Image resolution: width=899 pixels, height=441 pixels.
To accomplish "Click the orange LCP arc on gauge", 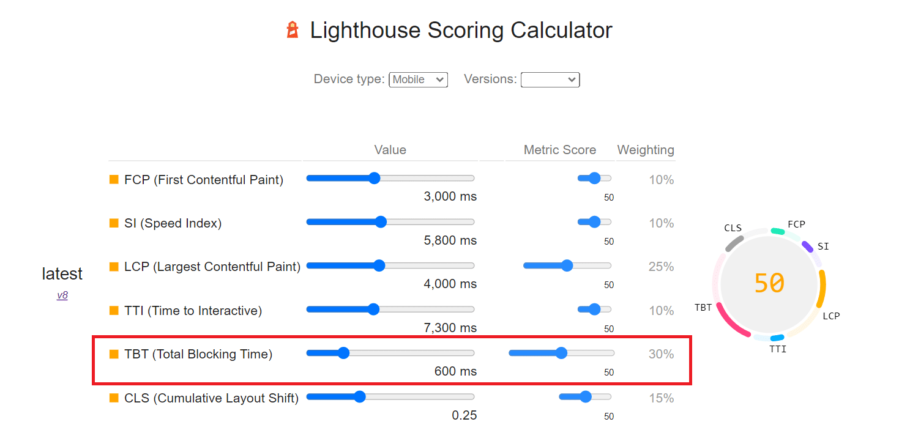I will point(821,289).
